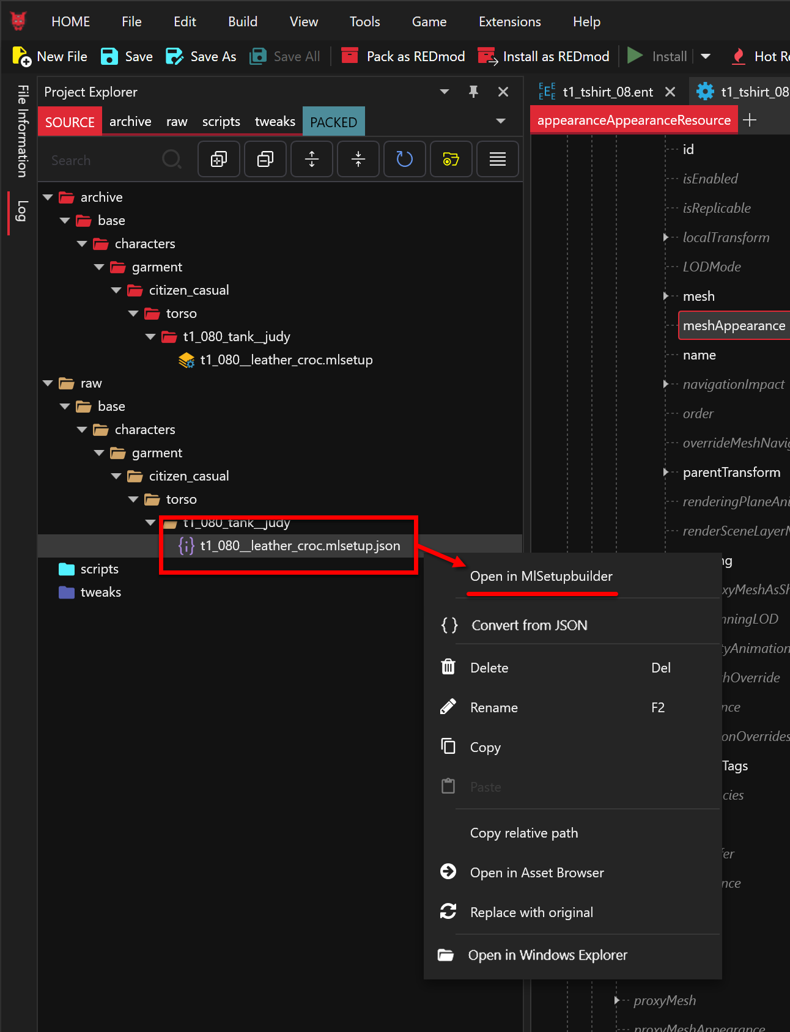Click the Save disk icon

click(109, 56)
